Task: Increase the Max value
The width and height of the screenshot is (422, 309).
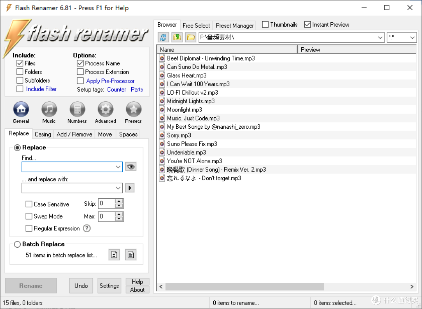Action: 119,214
